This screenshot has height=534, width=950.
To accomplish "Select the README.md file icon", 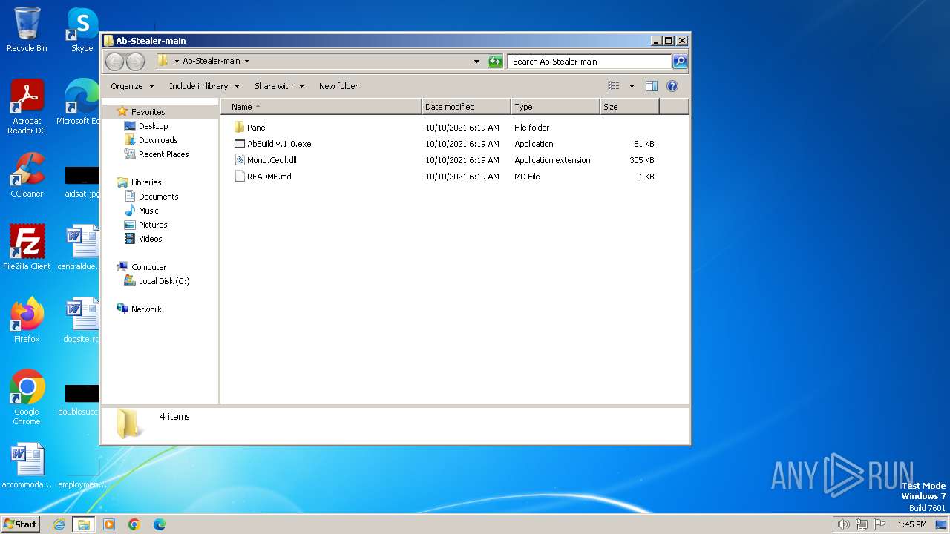I will pyautogui.click(x=239, y=177).
